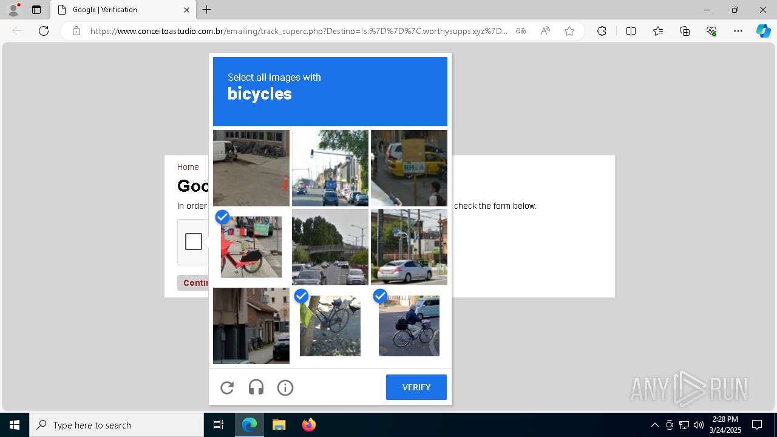Open the Extensions puzzle icon
The height and width of the screenshot is (437, 777).
pyautogui.click(x=602, y=31)
